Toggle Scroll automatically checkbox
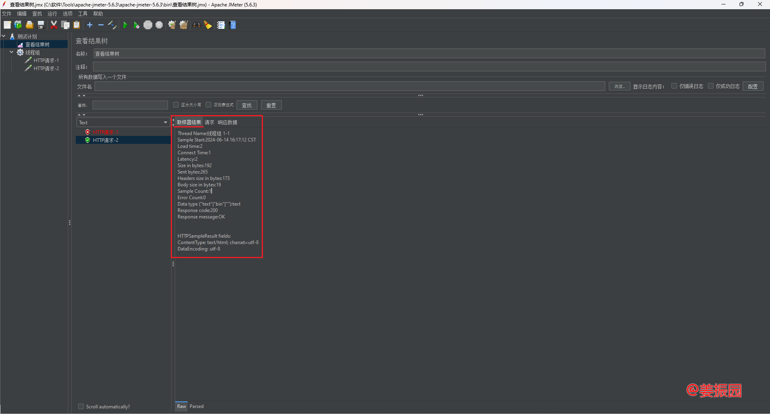Screen dimensions: 770x414 click(x=81, y=406)
